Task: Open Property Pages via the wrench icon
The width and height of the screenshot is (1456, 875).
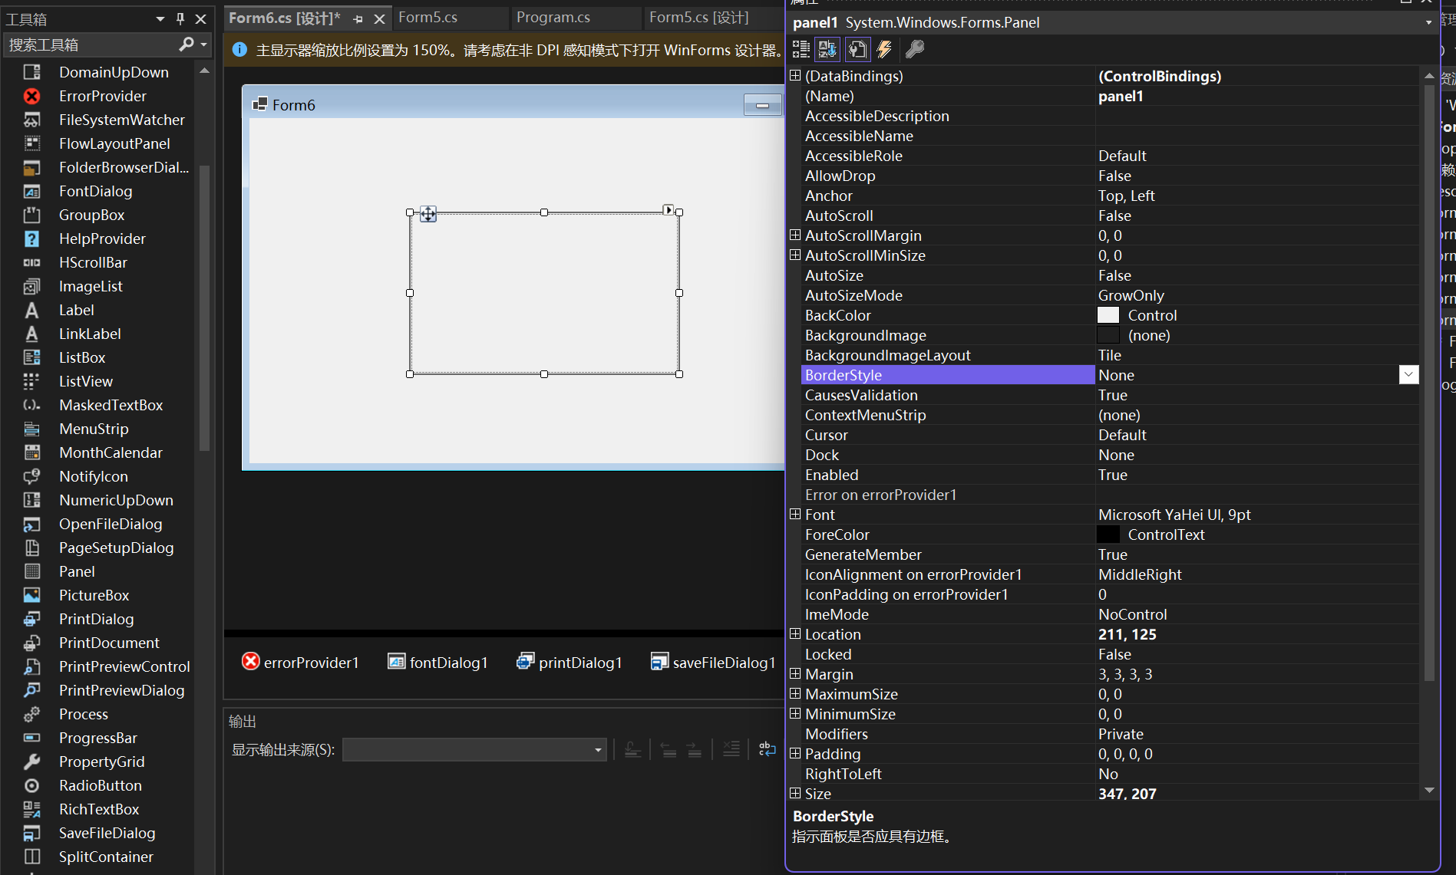Action: [x=914, y=49]
